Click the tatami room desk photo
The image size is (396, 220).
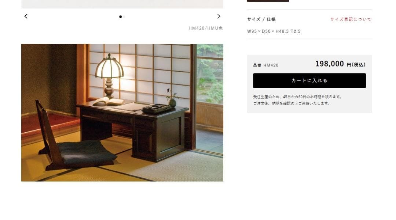pos(122,113)
